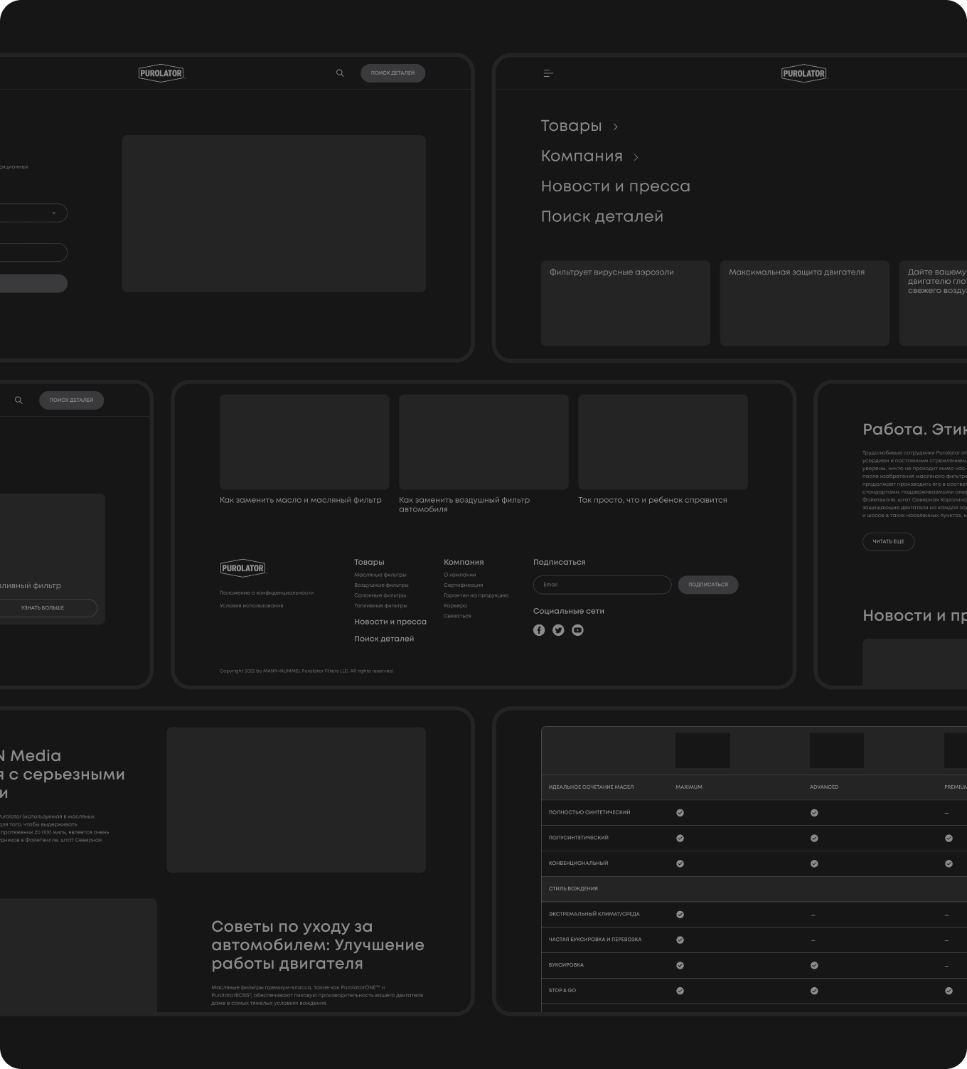
Task: Select Товары in the large menu
Action: point(572,126)
